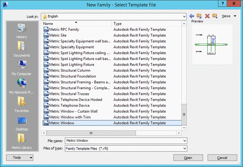Viewport: 243px width, 167px height.
Task: Click the vertical scrollbar up arrow
Action: pyautogui.click(x=184, y=24)
